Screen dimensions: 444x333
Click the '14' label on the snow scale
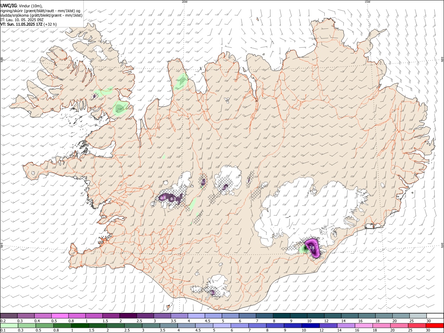343,321
